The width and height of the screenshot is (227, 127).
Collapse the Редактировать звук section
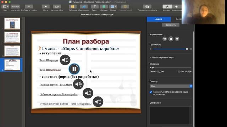(150, 58)
